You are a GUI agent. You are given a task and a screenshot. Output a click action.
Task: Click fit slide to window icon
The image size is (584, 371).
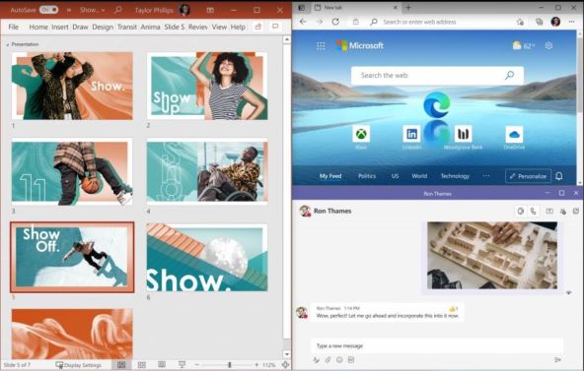point(285,365)
